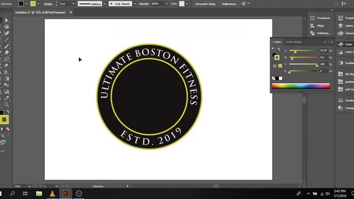
Task: Activate the Color panel fill box
Action: coord(274,54)
